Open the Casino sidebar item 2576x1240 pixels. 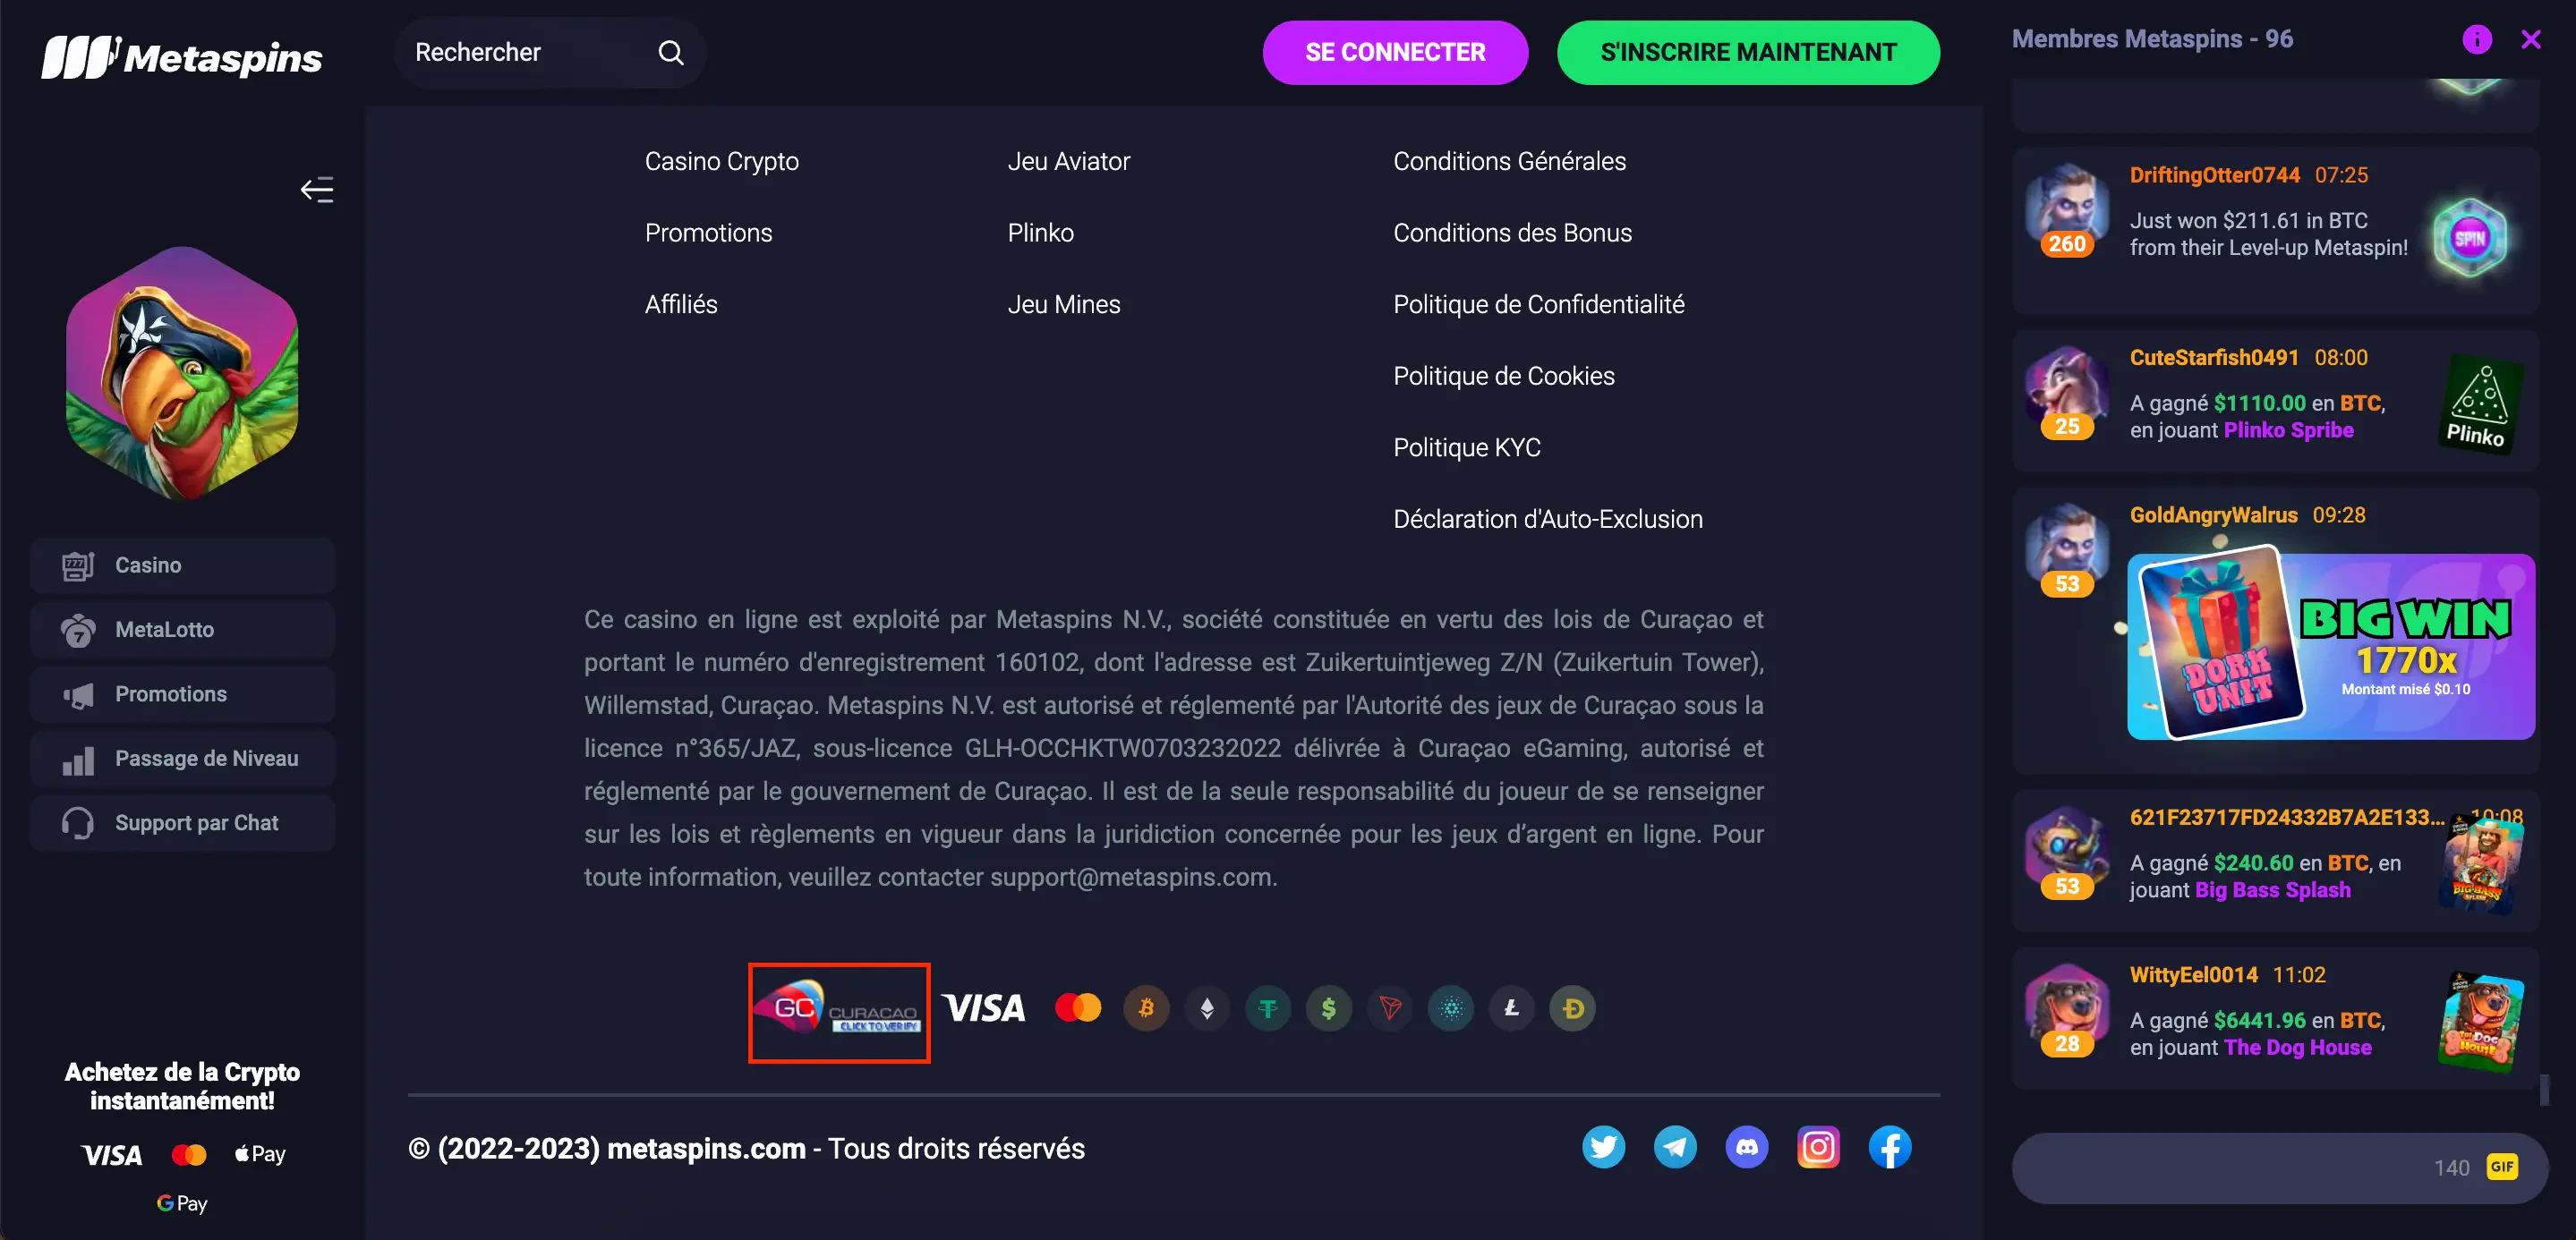tap(182, 565)
